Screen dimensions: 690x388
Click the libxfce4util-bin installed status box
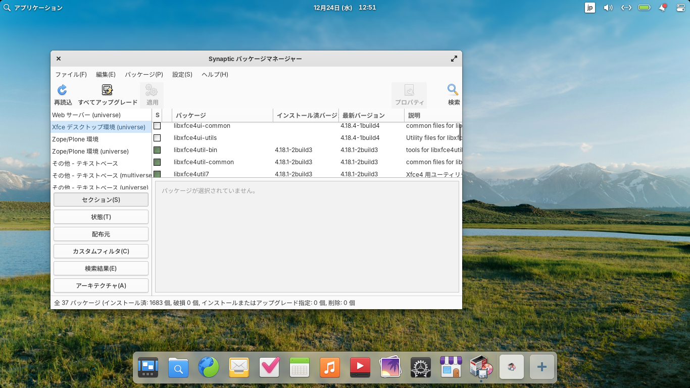[157, 150]
